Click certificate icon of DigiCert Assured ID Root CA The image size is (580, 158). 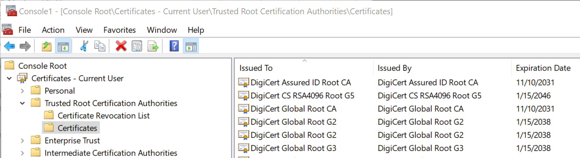point(244,83)
